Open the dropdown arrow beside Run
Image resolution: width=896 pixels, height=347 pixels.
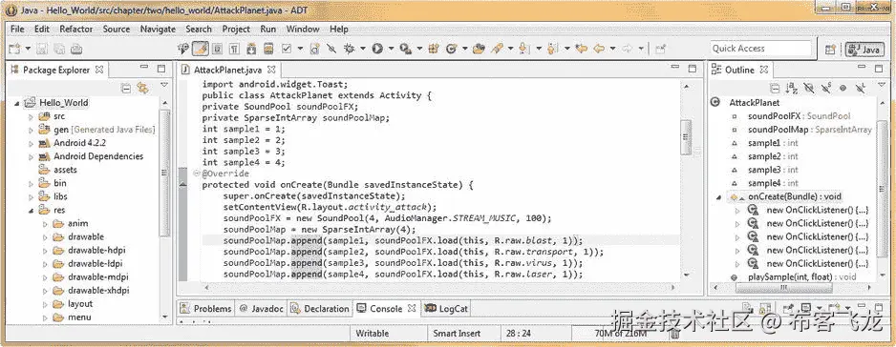click(391, 49)
